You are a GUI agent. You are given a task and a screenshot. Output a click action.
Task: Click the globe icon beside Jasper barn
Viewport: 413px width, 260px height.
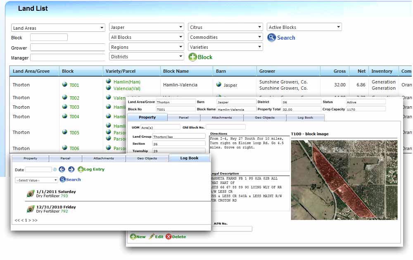(x=218, y=85)
